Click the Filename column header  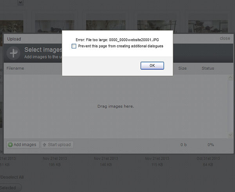click(x=15, y=68)
